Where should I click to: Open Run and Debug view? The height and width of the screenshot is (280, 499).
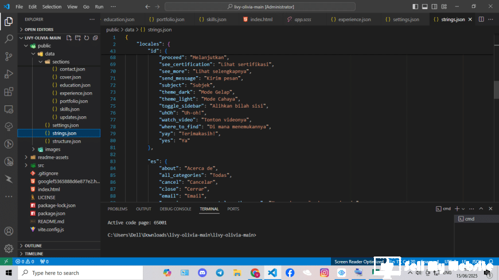[x=9, y=74]
